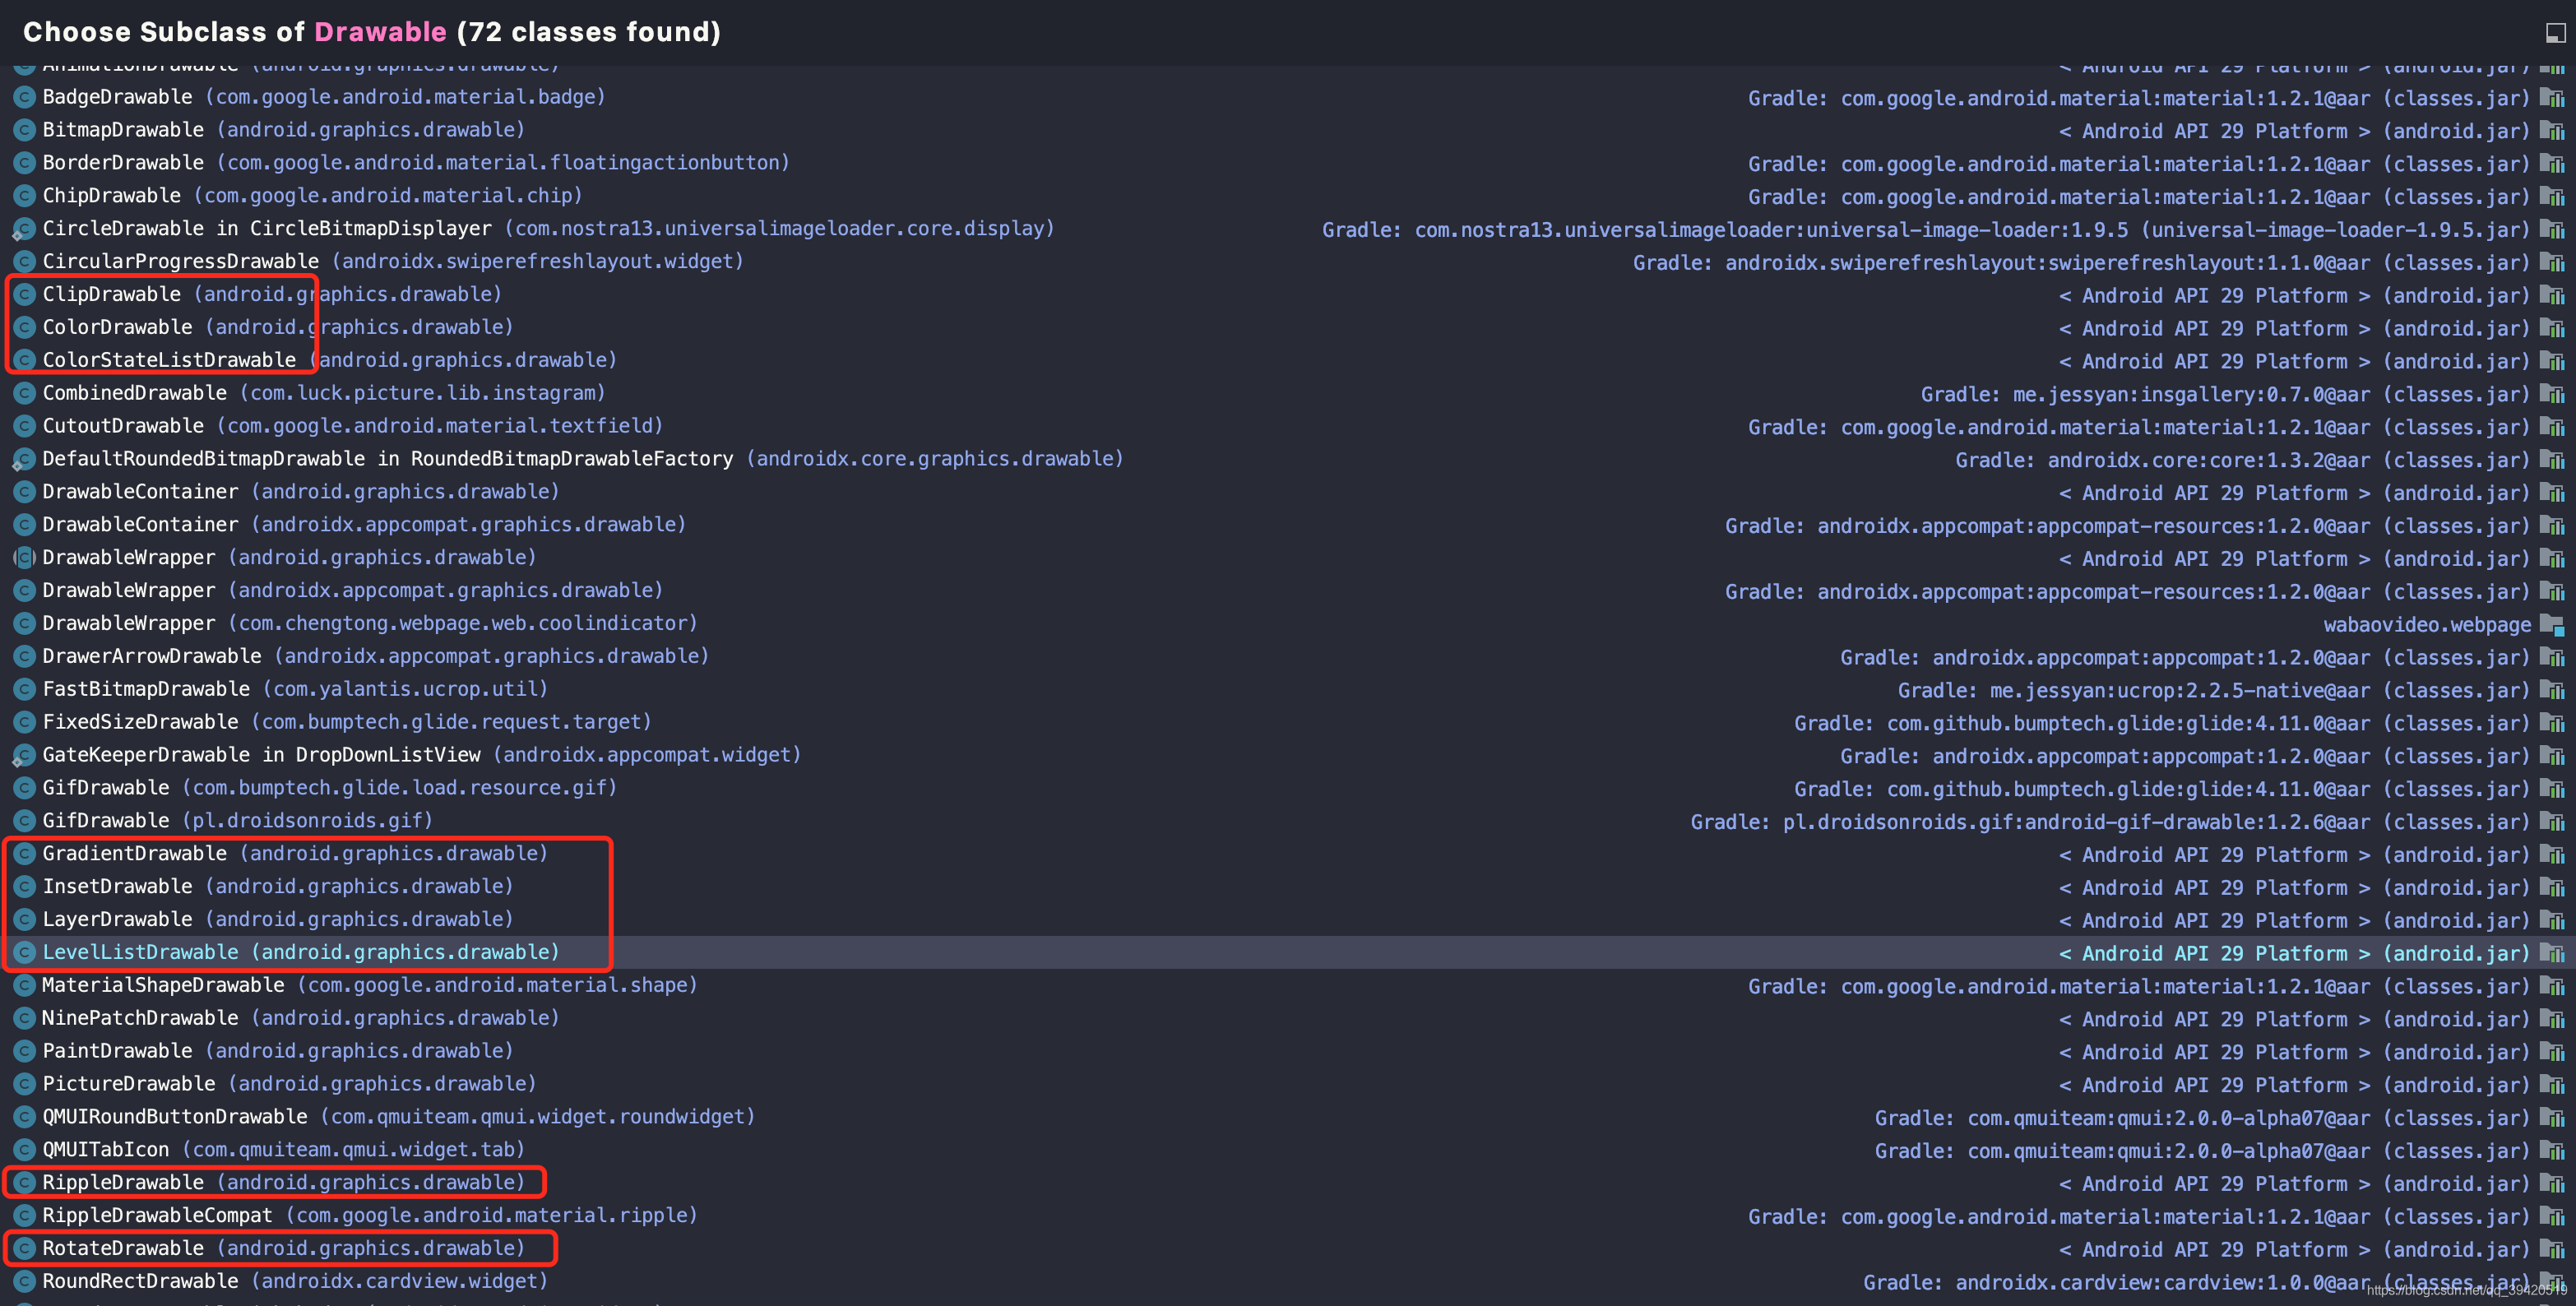Choose PictureDrawable from the list

1288,1085
